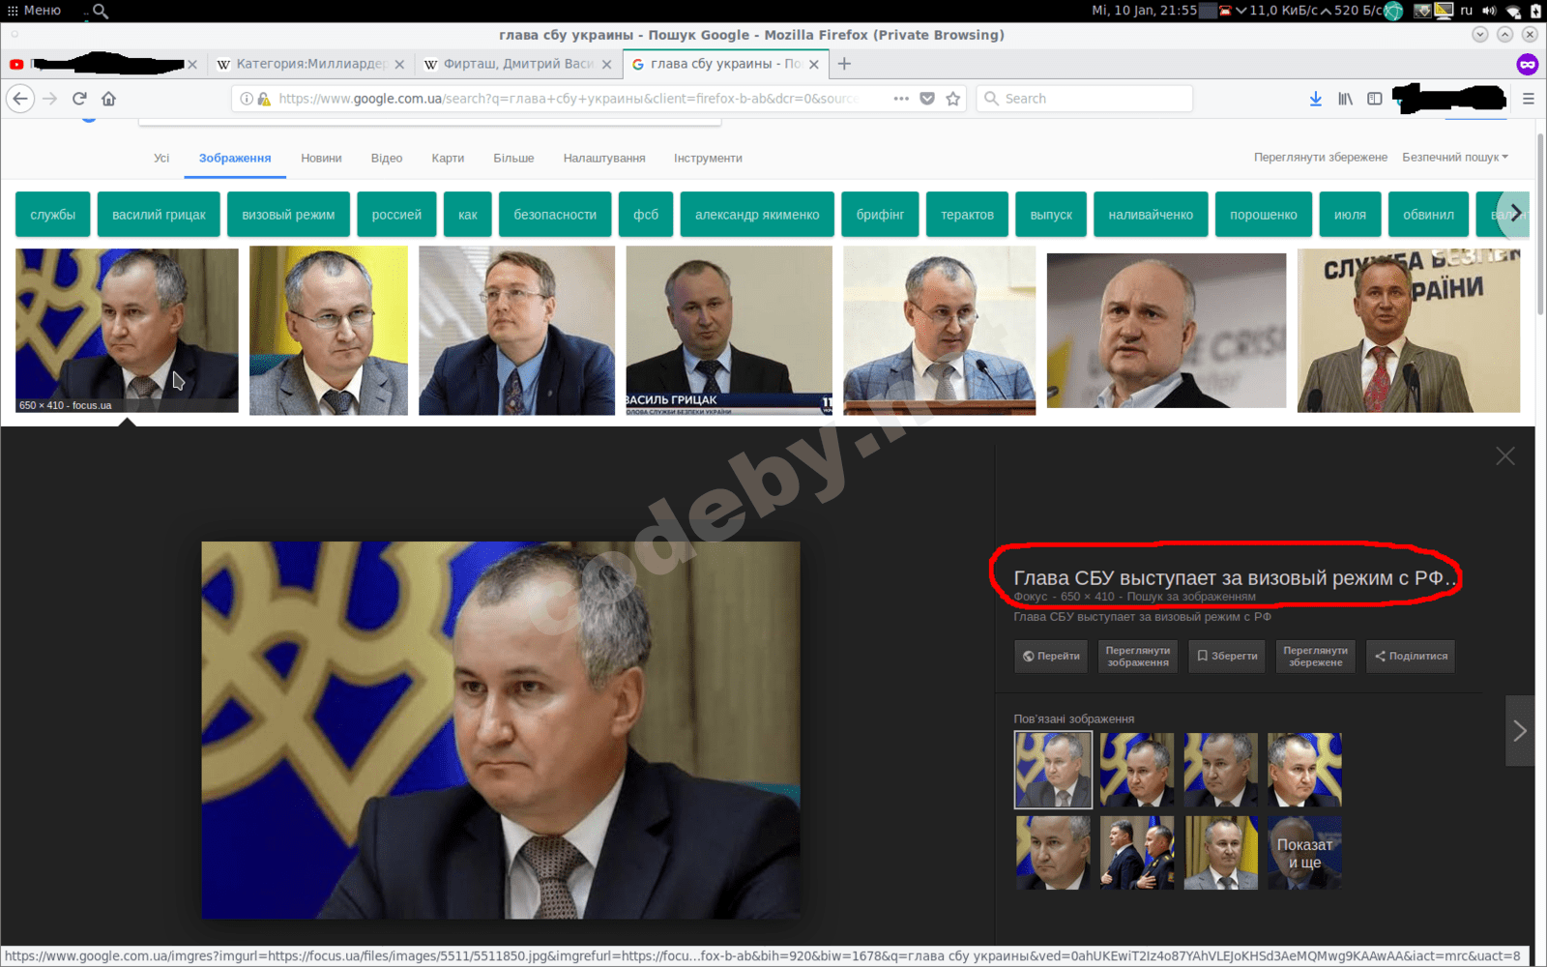
Task: Switch to the Новини search tab
Action: pos(321,158)
